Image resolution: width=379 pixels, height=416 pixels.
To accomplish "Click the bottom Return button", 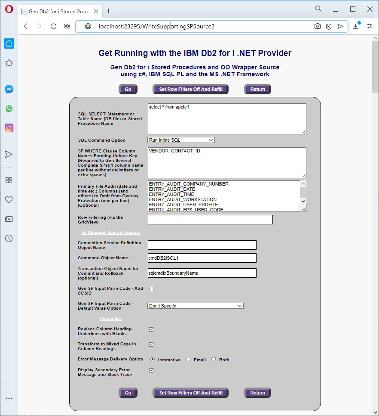I will tap(257, 393).
